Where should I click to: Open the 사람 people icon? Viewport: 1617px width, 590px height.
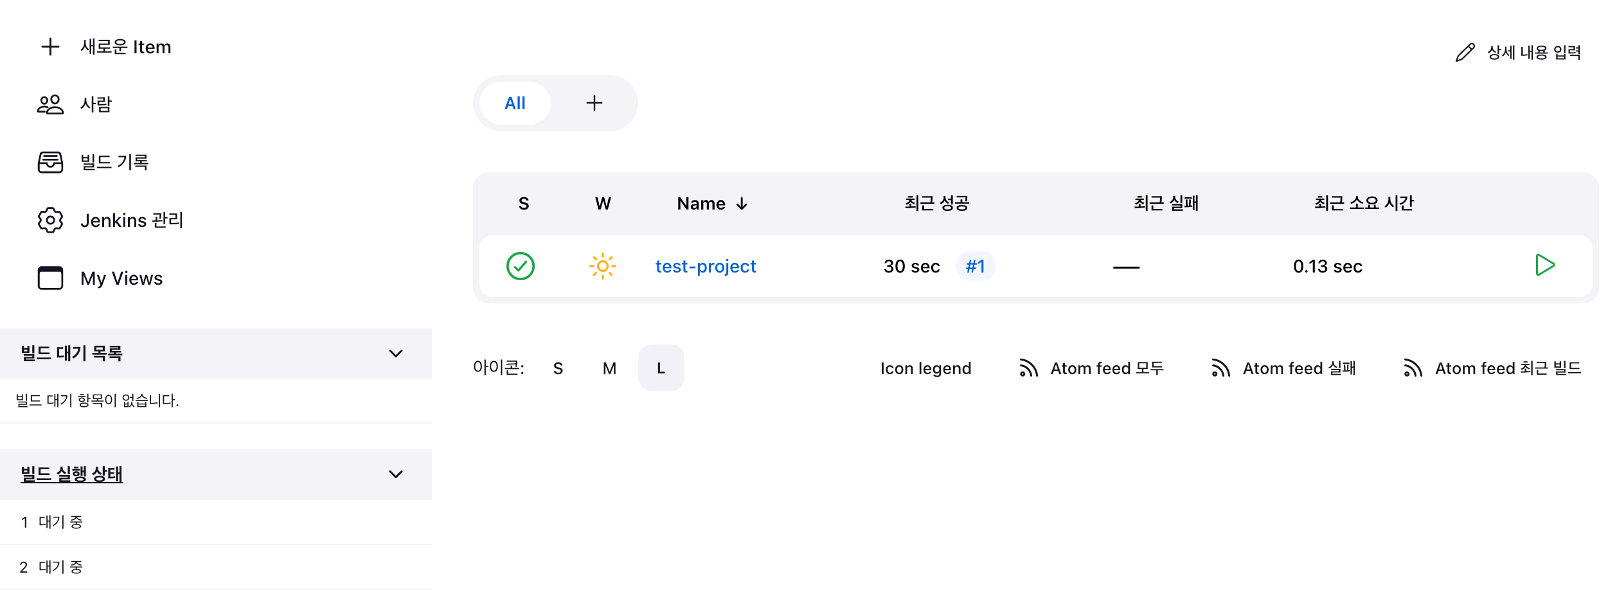click(x=50, y=104)
